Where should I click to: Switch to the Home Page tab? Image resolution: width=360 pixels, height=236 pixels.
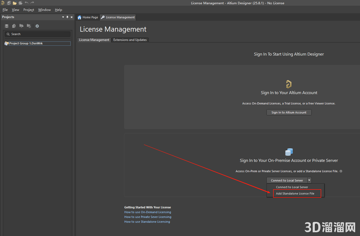pyautogui.click(x=88, y=17)
